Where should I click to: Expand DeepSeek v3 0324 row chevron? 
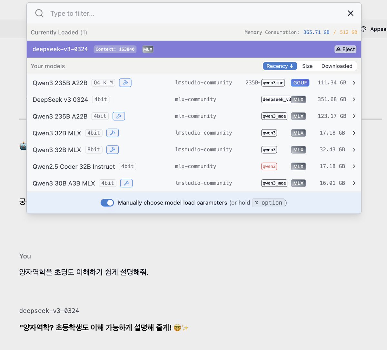pos(354,99)
